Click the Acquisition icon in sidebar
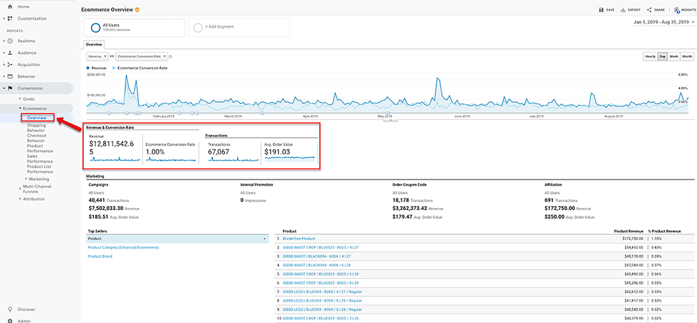 (10, 65)
